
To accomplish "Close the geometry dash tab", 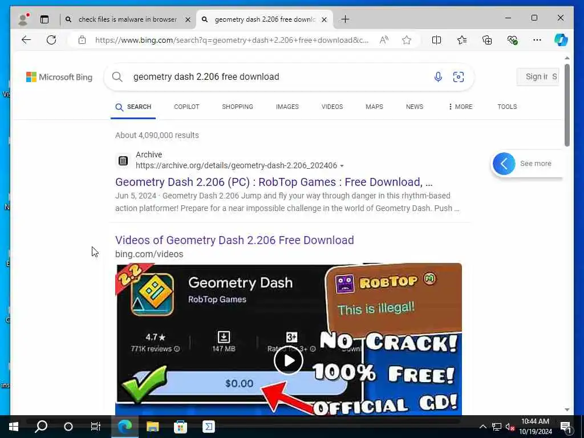I will pos(325,20).
